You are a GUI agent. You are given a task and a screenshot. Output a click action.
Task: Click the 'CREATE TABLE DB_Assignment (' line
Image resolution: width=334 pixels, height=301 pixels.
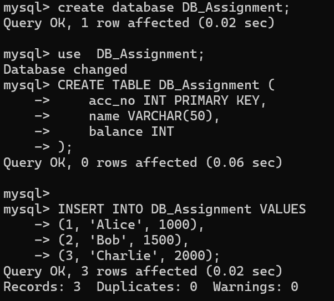(166, 85)
